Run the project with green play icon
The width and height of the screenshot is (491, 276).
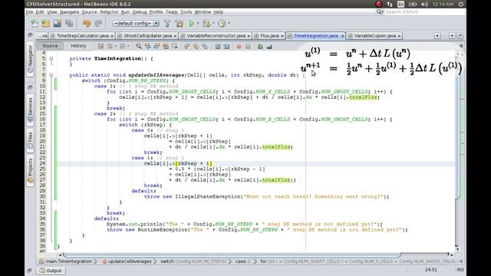click(192, 24)
